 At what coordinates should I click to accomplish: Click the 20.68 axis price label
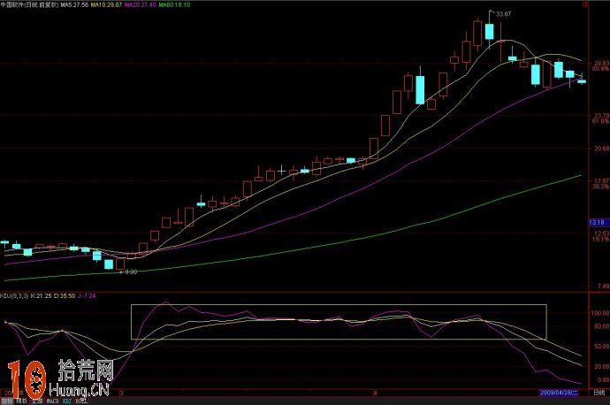tap(600, 149)
